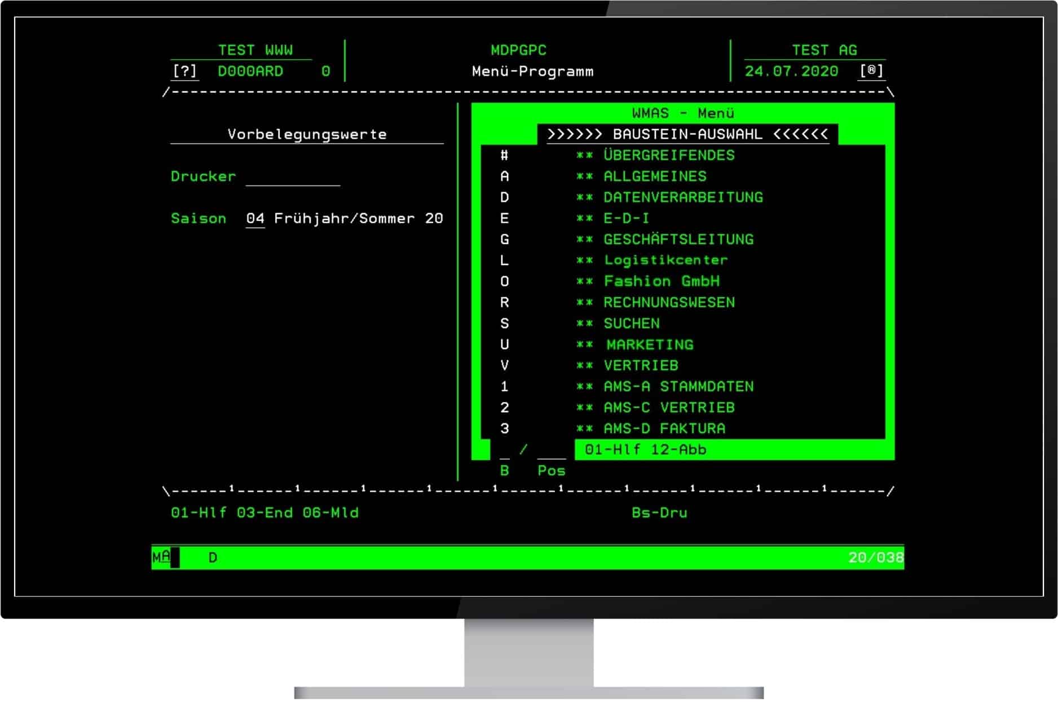
Task: Select the Fashion GmbH entry
Action: tap(662, 281)
